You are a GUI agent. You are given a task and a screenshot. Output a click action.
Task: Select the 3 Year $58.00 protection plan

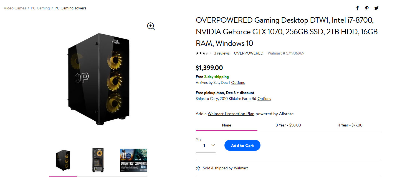(x=288, y=125)
